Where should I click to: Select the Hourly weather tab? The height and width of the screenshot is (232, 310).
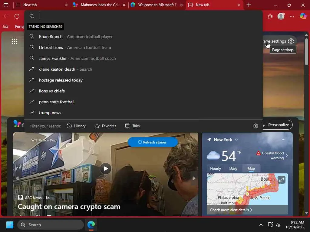pyautogui.click(x=216, y=169)
